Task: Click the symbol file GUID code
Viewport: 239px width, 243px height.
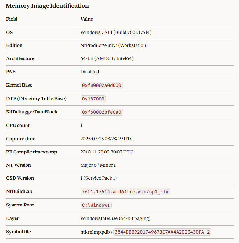Action: point(162,232)
